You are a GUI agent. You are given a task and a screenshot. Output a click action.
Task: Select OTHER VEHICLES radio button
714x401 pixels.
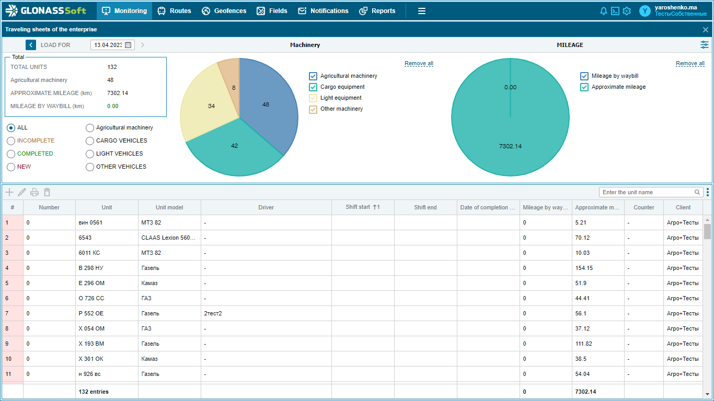90,167
